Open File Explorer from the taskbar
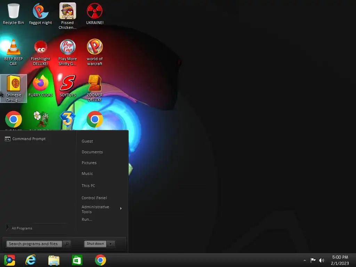Viewport: 356px width, 267px height. point(54,260)
